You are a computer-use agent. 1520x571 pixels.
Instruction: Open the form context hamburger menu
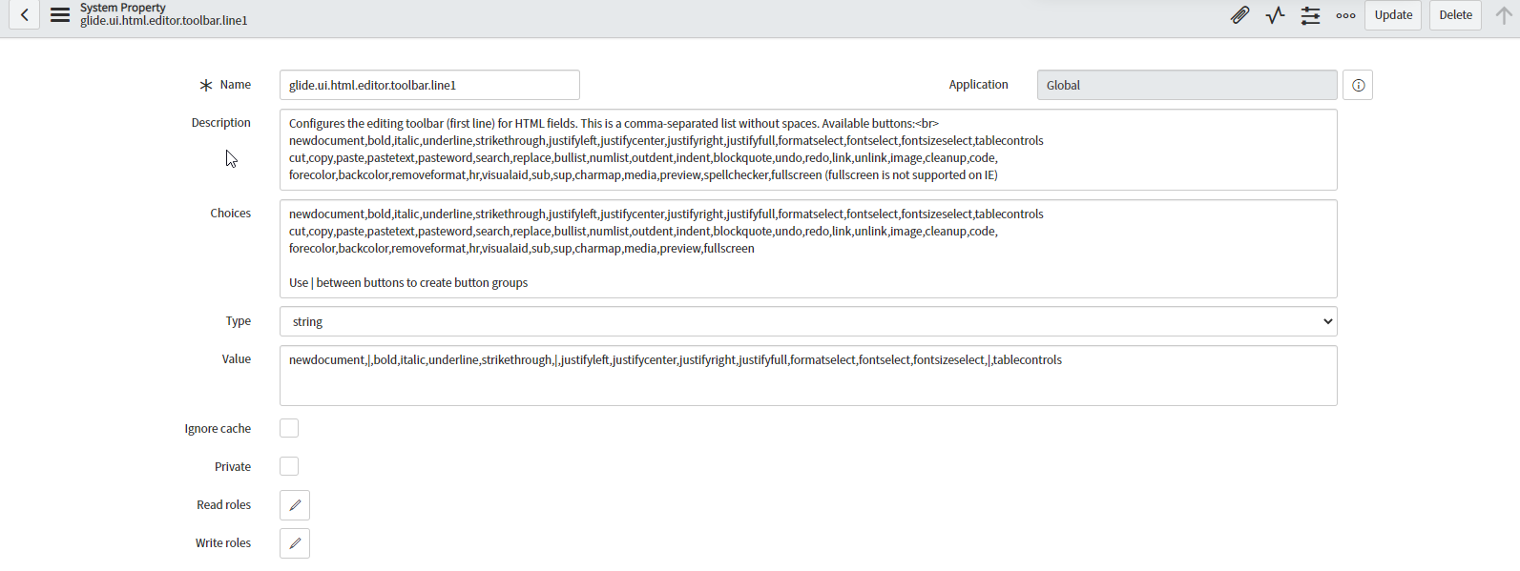pyautogui.click(x=60, y=15)
